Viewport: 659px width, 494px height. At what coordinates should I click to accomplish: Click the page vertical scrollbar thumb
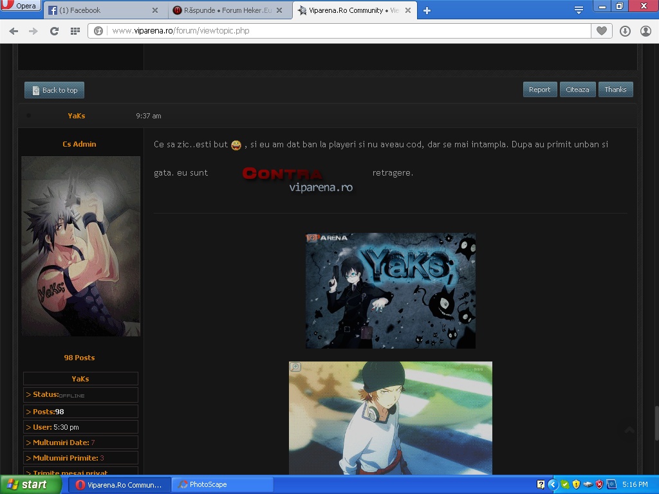click(656, 422)
